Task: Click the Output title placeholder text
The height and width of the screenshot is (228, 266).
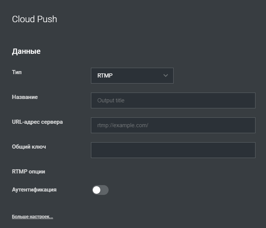Action: click(111, 100)
